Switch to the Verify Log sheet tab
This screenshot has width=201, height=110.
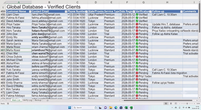click(28, 100)
